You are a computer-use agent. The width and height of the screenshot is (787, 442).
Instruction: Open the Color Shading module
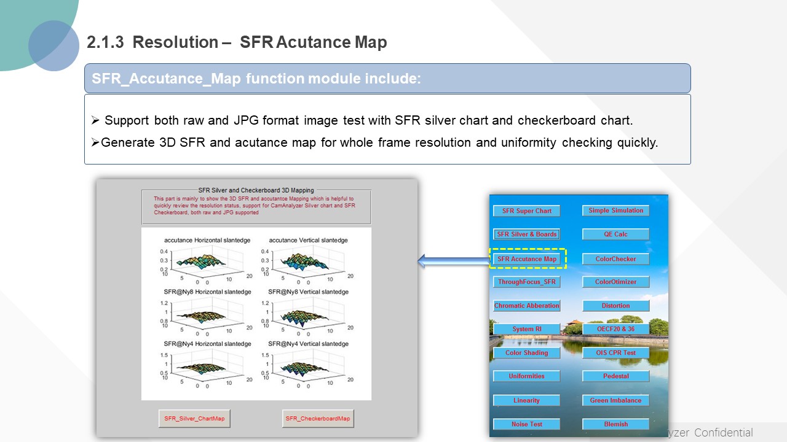[527, 353]
